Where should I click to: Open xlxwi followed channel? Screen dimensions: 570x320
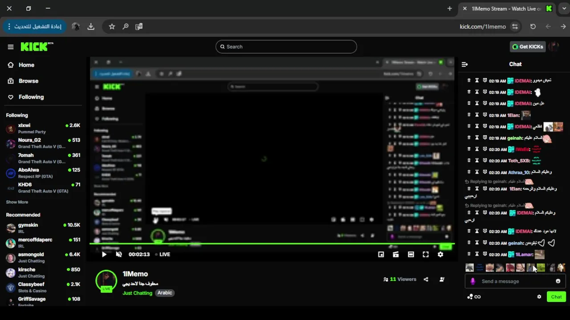point(43,128)
